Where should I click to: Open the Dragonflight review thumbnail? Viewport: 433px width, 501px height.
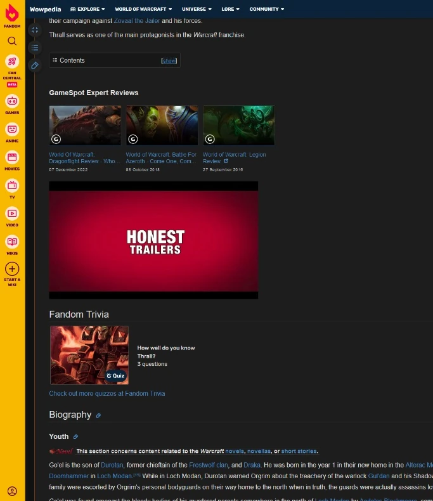click(85, 126)
